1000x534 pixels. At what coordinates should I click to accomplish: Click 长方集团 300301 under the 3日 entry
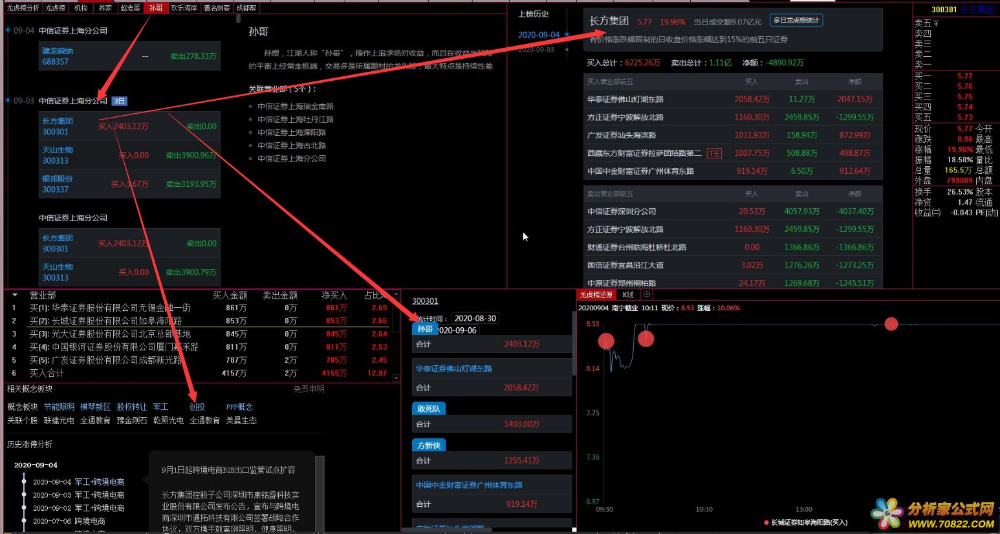[58, 126]
